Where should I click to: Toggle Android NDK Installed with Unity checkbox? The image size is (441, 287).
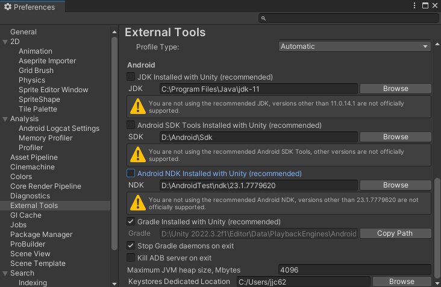[131, 173]
